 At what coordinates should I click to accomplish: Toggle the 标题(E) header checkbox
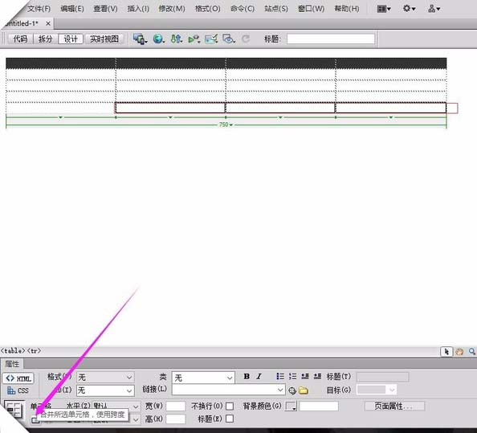click(230, 419)
